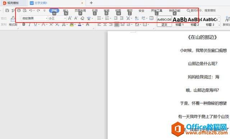Toggle Italic formatting

coord(29,24)
